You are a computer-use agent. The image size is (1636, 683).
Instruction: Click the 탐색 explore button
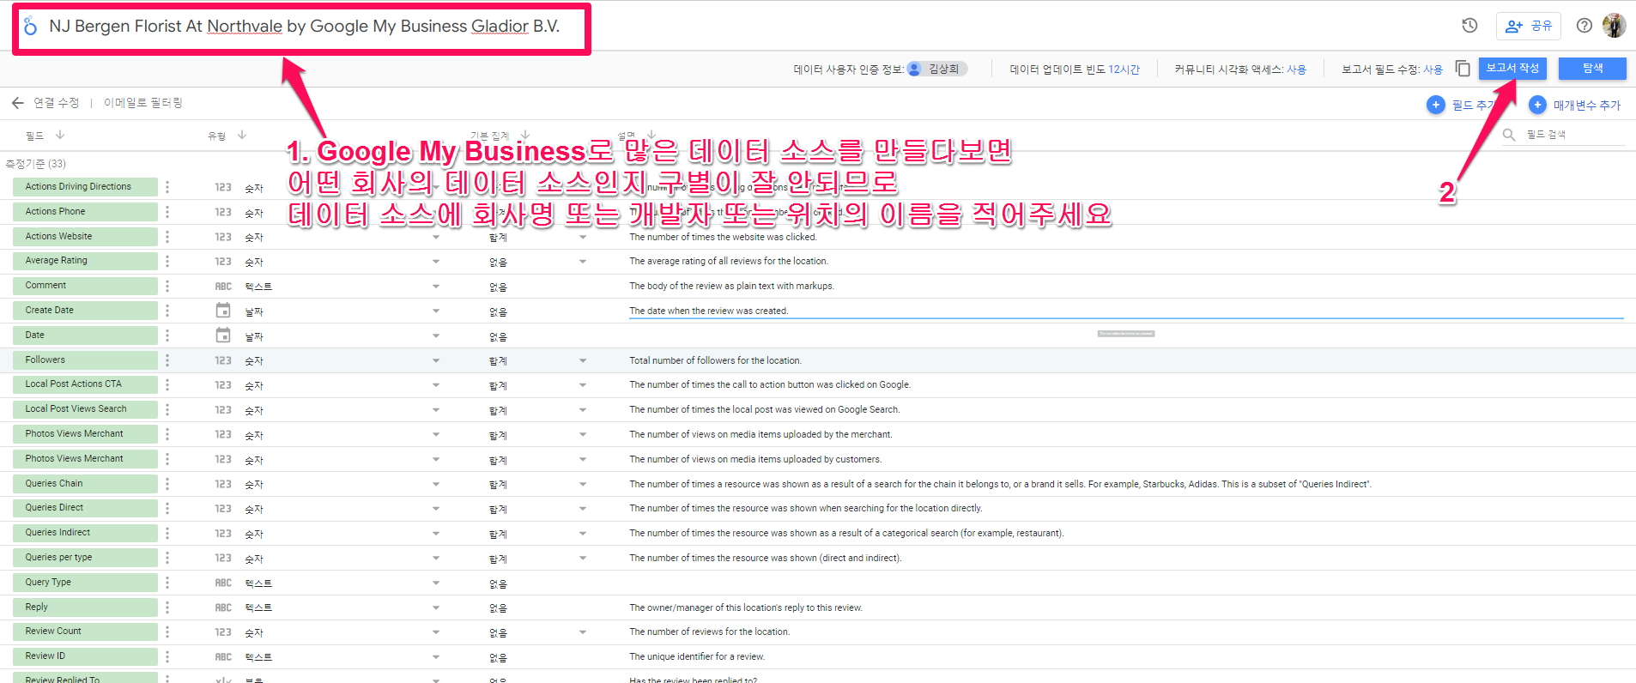coord(1592,69)
